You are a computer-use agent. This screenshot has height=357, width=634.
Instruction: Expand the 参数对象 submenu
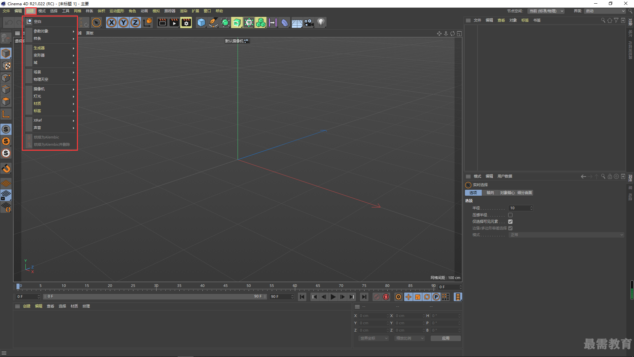[x=51, y=31]
